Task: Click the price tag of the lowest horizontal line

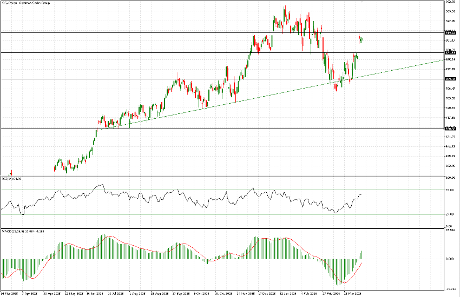Action: [x=449, y=129]
